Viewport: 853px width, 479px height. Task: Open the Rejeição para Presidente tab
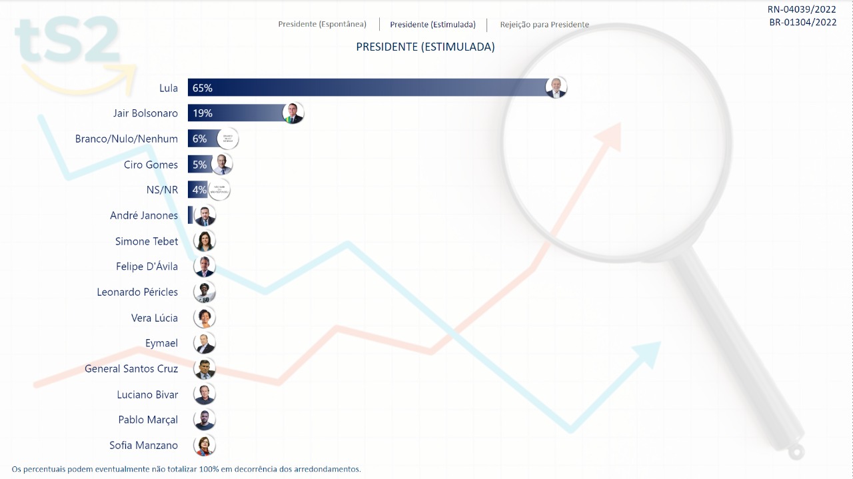click(x=544, y=25)
